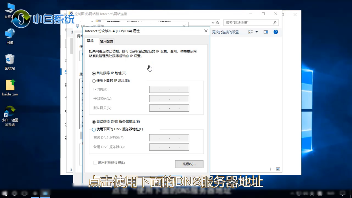Select 自动获得 IP 地址 radio button
This screenshot has height=198, width=352.
(94, 74)
